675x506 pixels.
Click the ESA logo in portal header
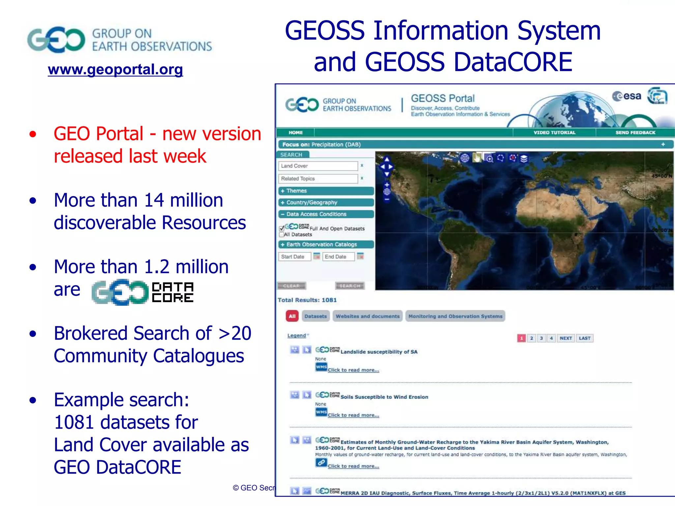click(x=627, y=96)
